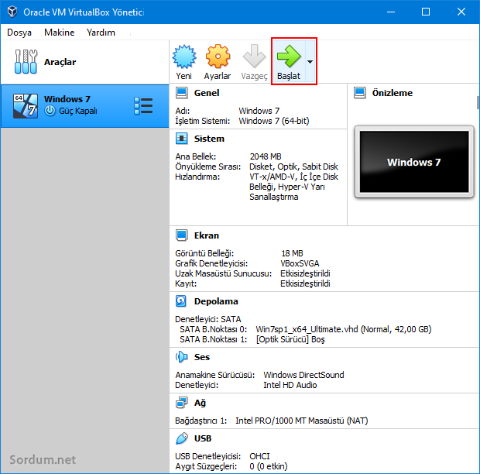Click the '0 (0 etkin)' device filters value
The image size is (480, 474).
tap(269, 466)
